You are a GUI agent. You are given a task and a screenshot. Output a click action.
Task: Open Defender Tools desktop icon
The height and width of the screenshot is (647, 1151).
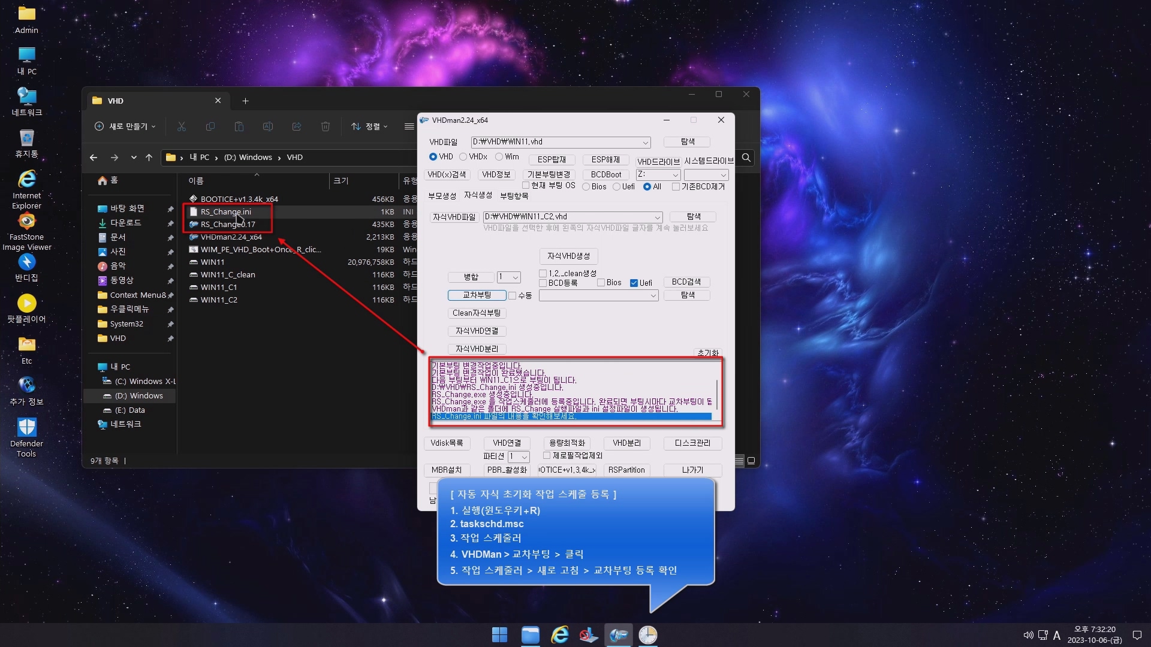coord(26,437)
